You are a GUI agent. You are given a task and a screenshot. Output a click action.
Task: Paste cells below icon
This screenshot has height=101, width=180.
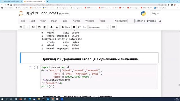45,27
